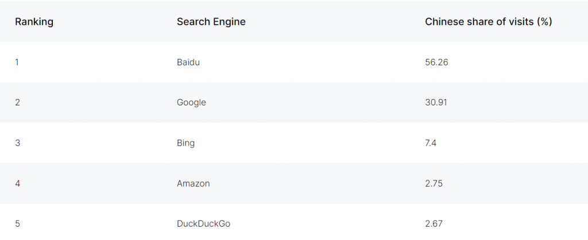Click the Chinese share of visits header

(x=488, y=22)
